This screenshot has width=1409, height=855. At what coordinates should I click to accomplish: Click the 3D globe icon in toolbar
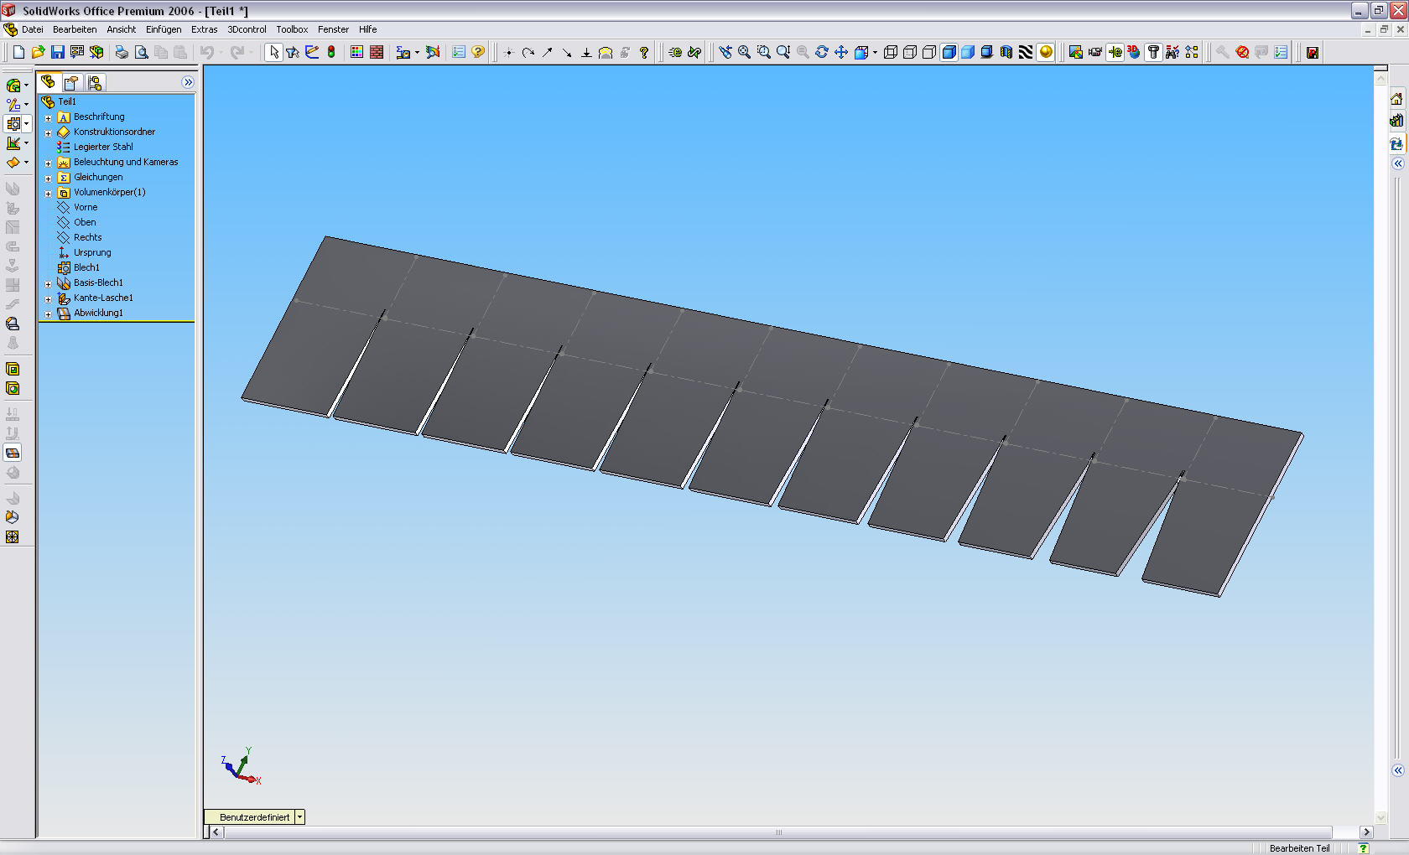pos(1134,52)
